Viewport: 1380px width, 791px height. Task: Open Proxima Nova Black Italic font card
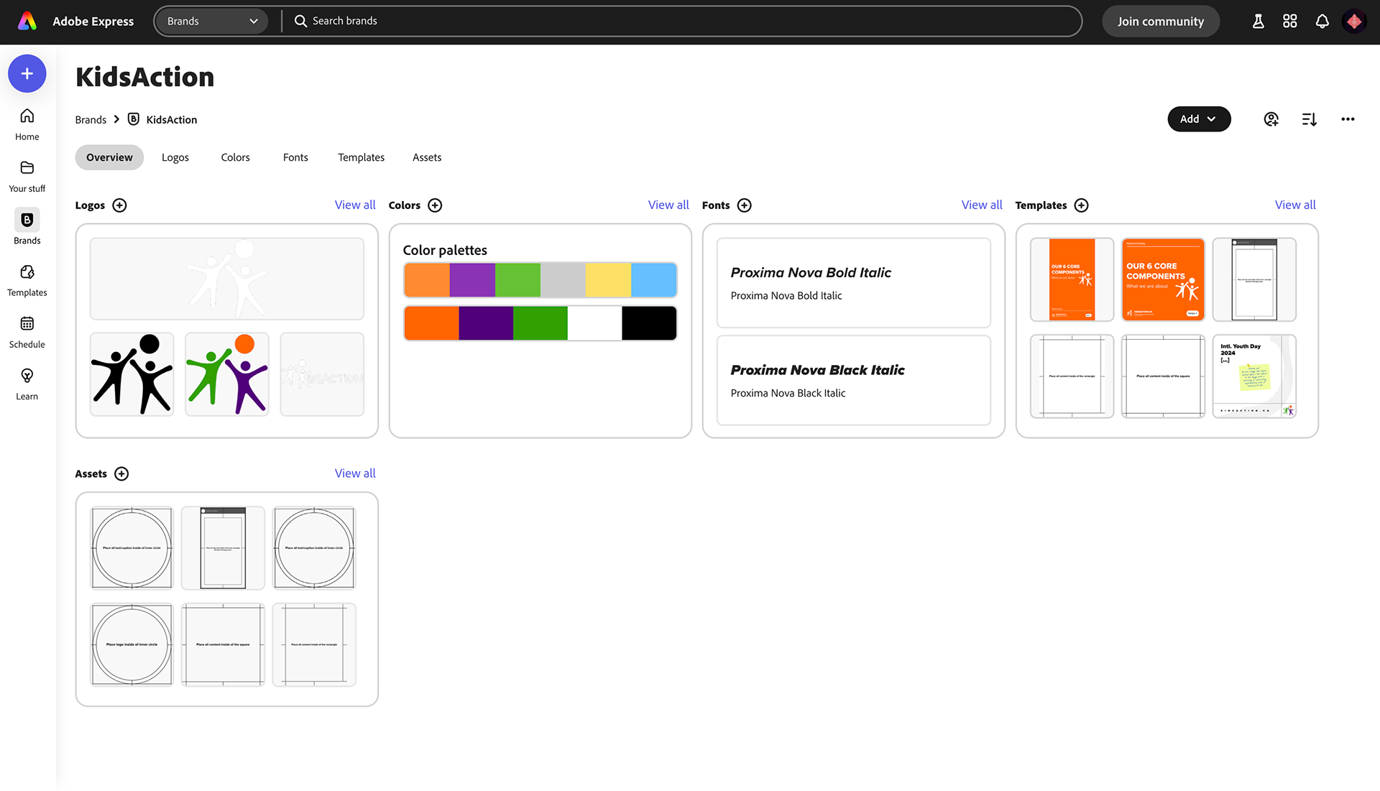click(854, 380)
